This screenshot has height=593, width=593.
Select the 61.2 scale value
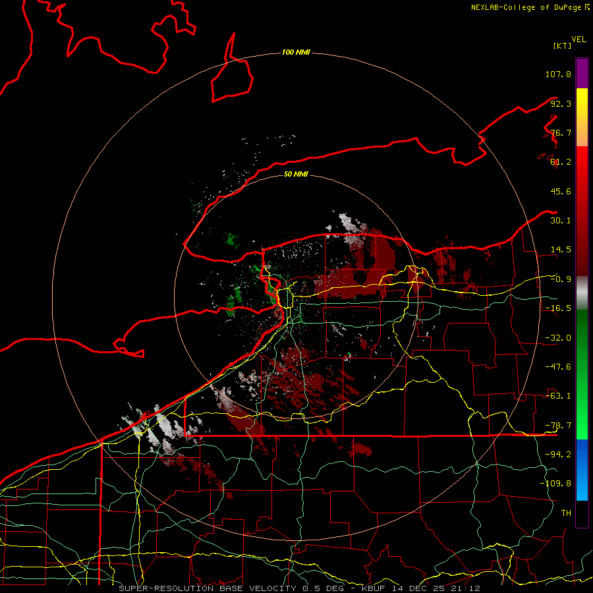561,162
